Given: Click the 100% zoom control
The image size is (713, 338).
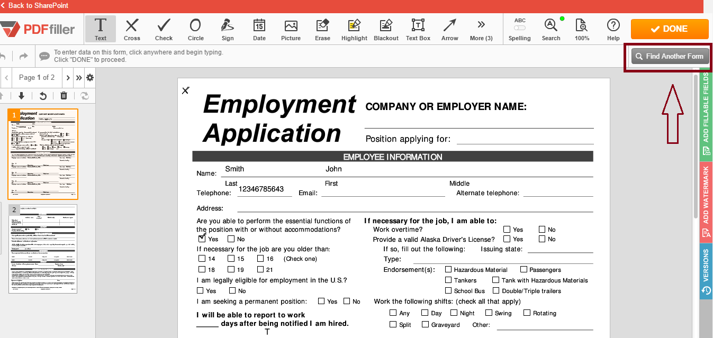Looking at the screenshot, I should (x=582, y=29).
